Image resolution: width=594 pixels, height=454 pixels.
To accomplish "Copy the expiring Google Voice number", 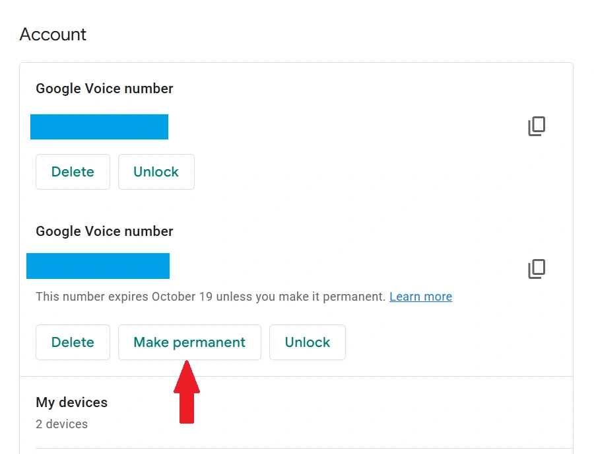I will 537,269.
